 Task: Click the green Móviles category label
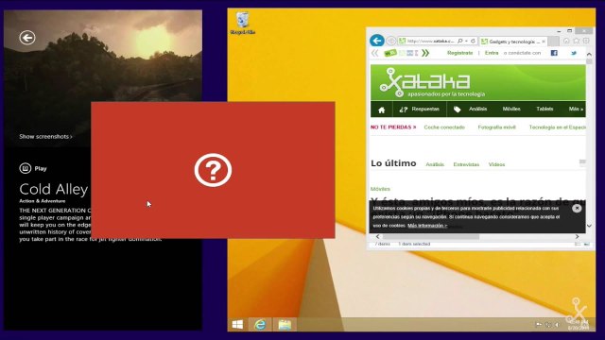click(380, 189)
